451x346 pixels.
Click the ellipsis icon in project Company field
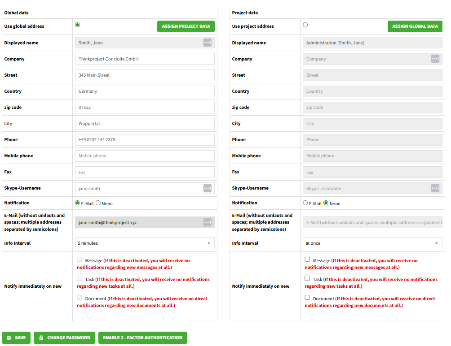pos(435,59)
